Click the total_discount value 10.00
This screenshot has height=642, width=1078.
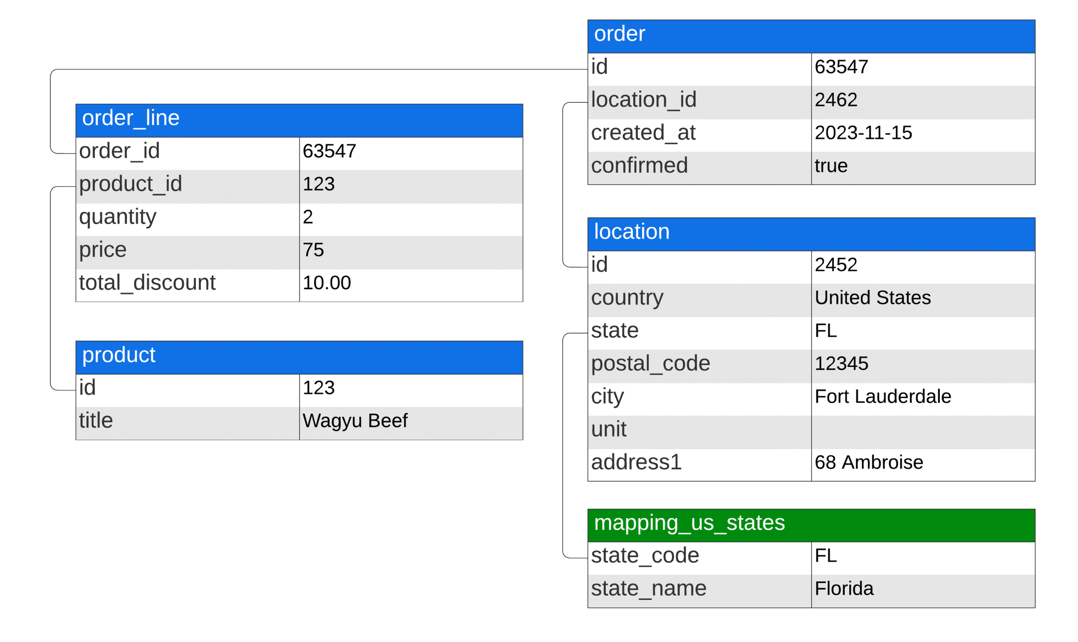326,283
